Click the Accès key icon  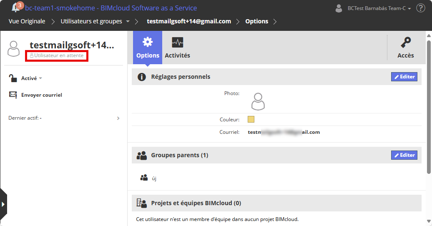pos(405,43)
